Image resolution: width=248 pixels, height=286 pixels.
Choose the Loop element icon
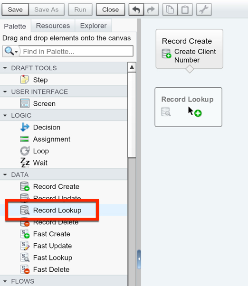[x=25, y=151]
